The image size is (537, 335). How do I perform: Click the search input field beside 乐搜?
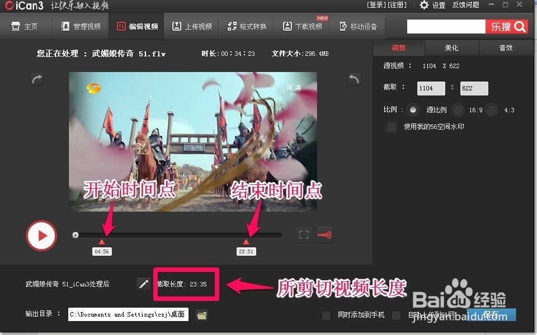point(446,27)
